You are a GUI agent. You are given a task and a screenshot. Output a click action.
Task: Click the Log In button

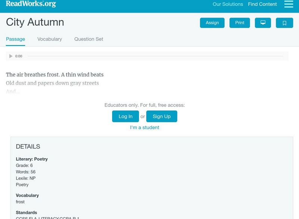coord(126,116)
